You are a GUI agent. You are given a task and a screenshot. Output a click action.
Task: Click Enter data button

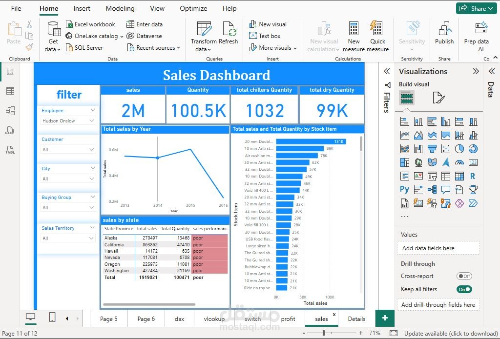(x=145, y=24)
